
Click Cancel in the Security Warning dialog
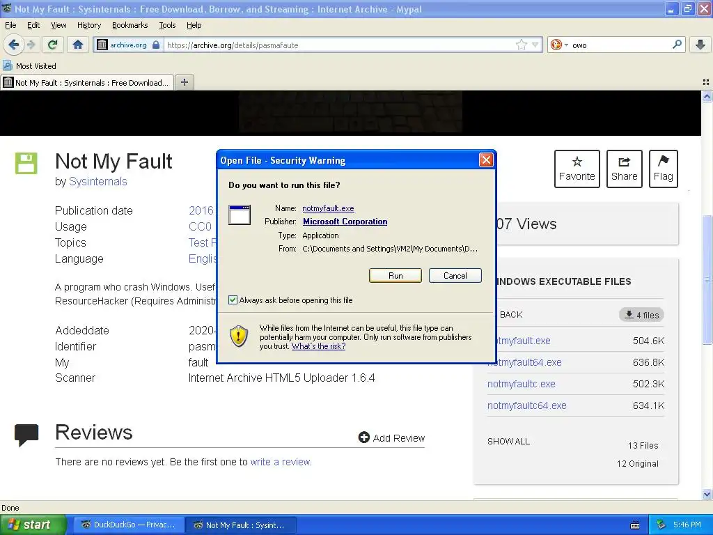[x=455, y=276]
